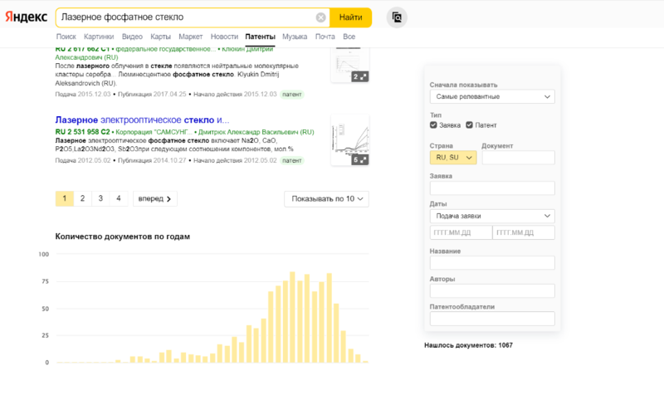The height and width of the screenshot is (400, 664).
Task: Open the graph thumbnail of the Samsung patent
Action: 349,139
